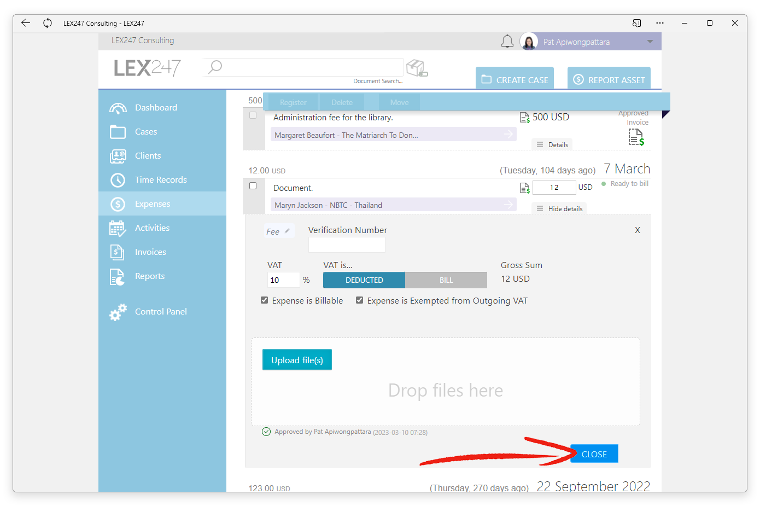The height and width of the screenshot is (506, 760).
Task: Close expense details with the X
Action: click(638, 230)
